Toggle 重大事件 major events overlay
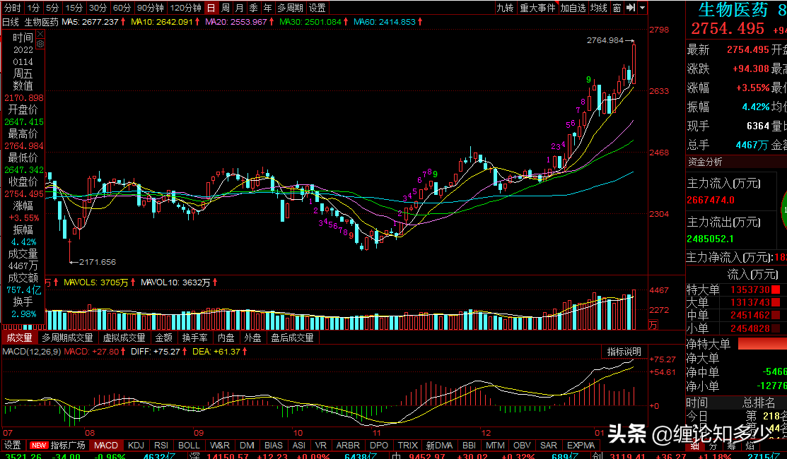This screenshot has width=787, height=459. (537, 8)
